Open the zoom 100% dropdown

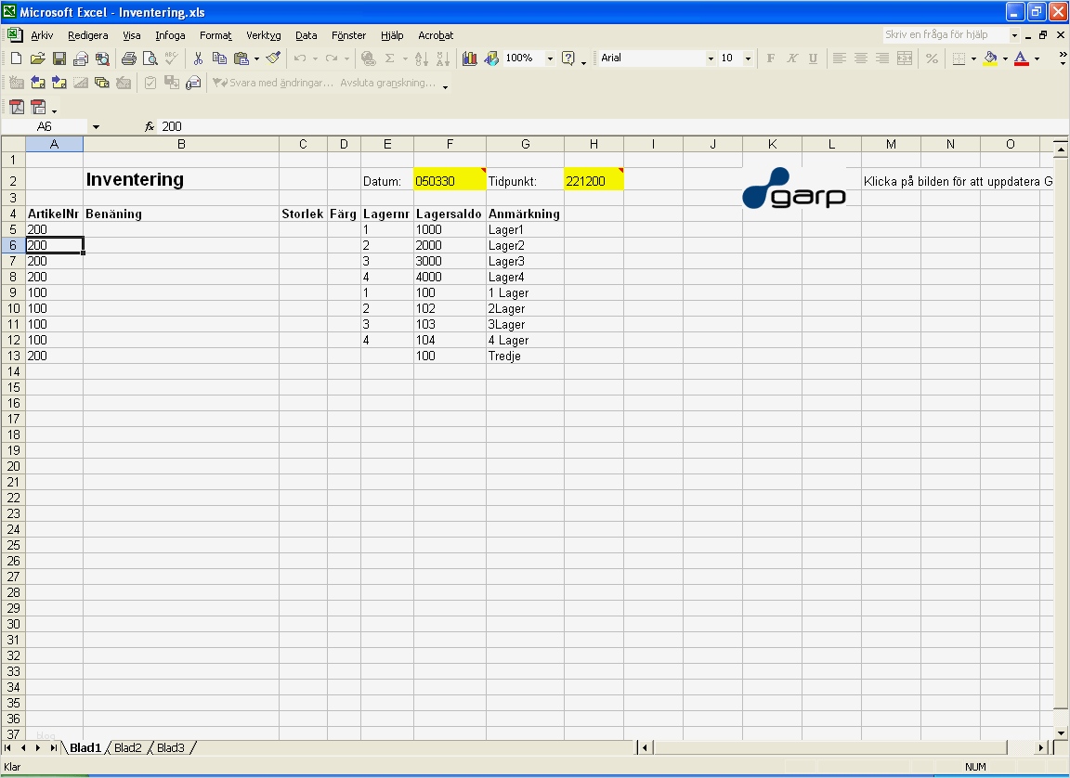(549, 58)
